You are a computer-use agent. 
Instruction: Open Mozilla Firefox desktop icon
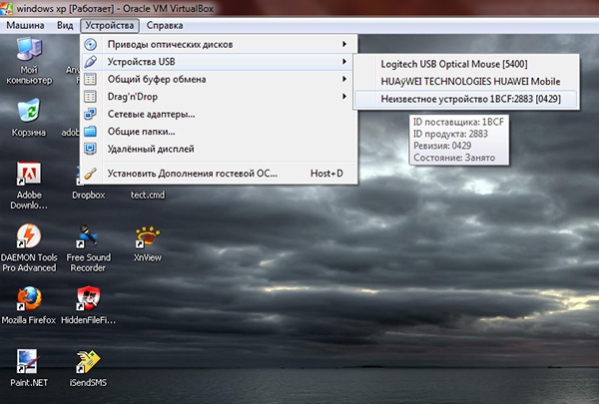point(29,298)
